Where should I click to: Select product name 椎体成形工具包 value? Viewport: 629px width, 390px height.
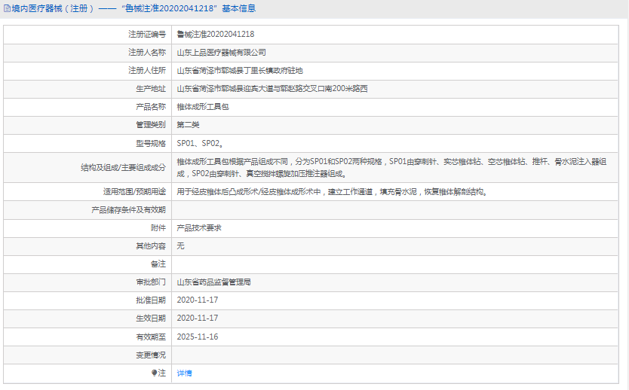(203, 107)
